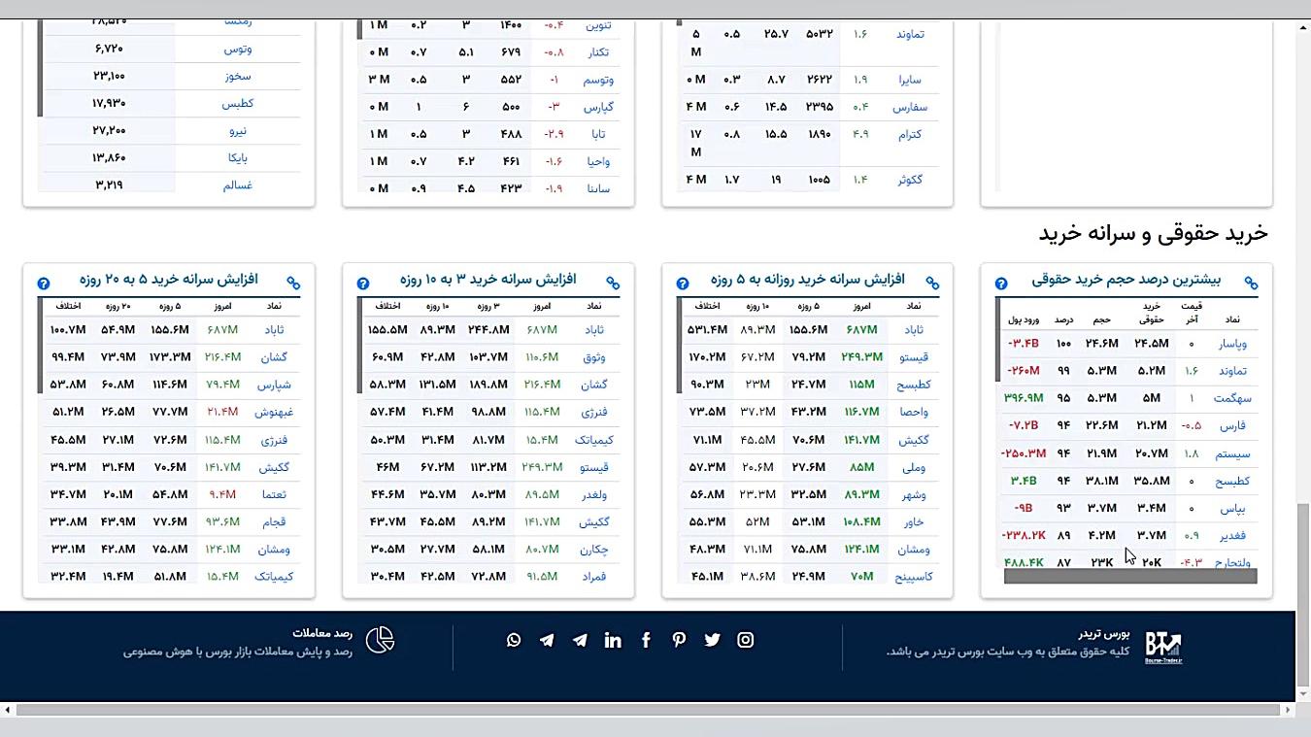Open symbol غسالم in upper left table
This screenshot has width=1311, height=737.
238,184
